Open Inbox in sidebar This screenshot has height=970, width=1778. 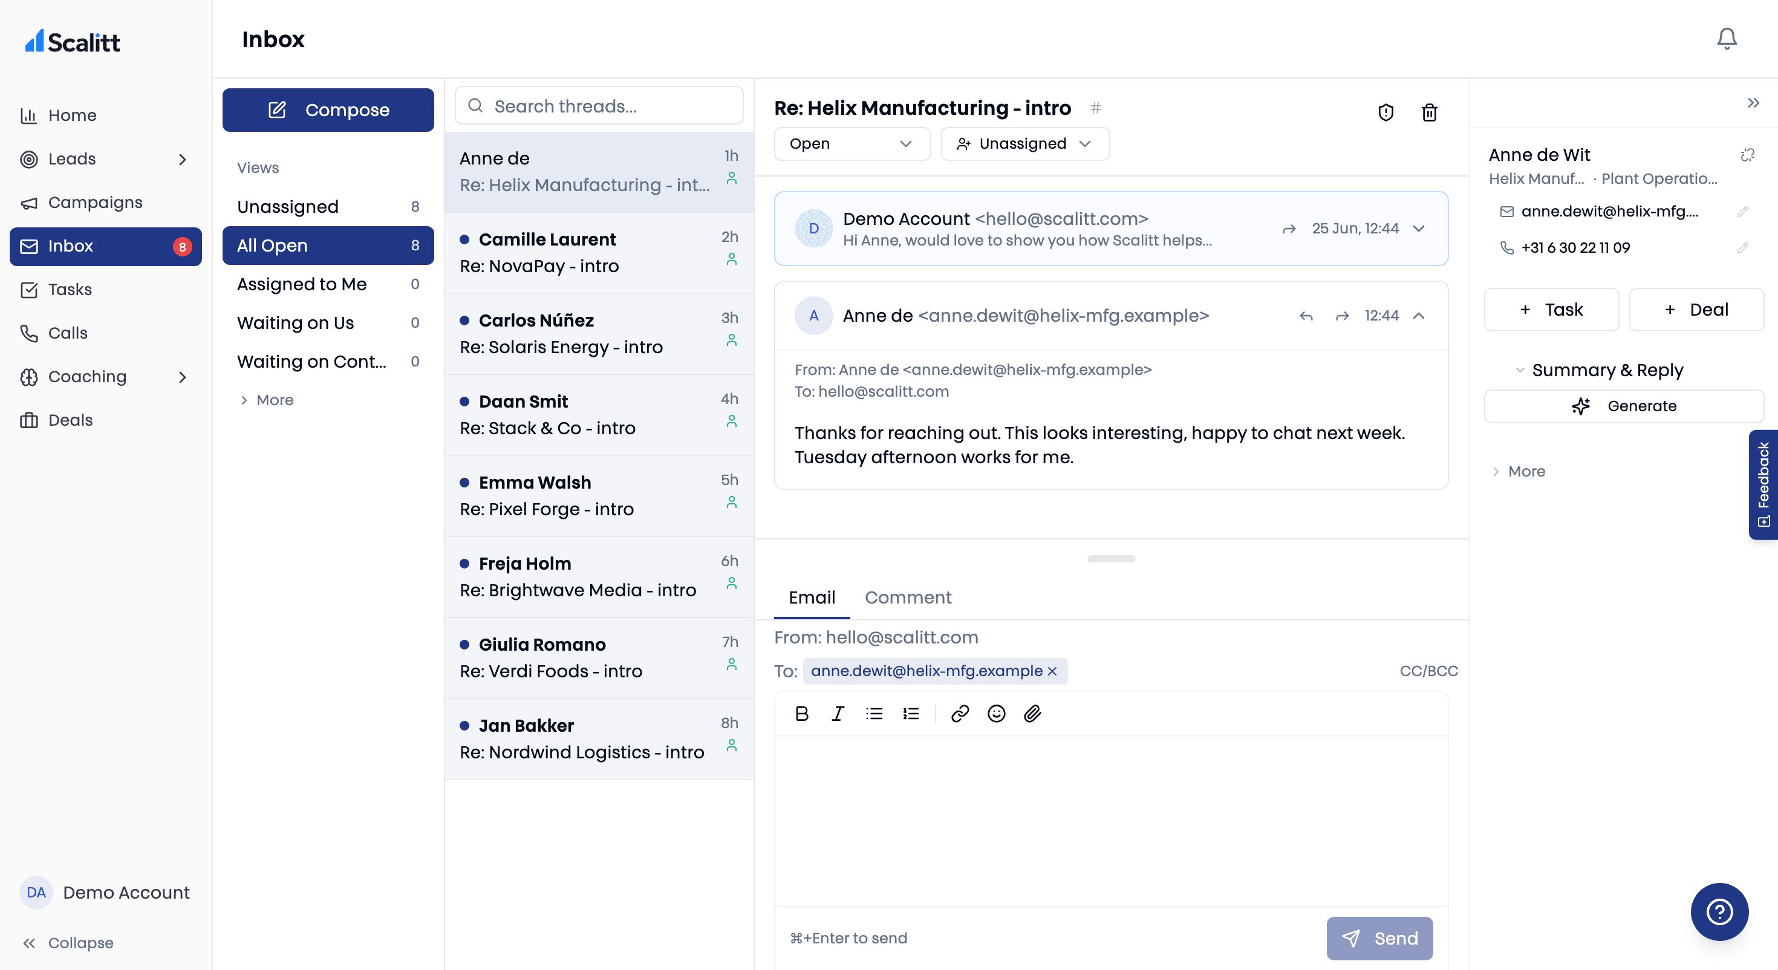106,247
